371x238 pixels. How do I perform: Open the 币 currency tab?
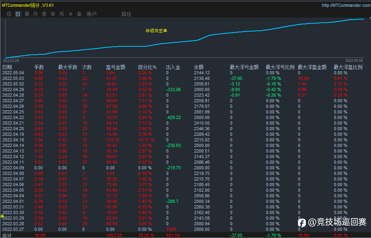[x=62, y=14]
